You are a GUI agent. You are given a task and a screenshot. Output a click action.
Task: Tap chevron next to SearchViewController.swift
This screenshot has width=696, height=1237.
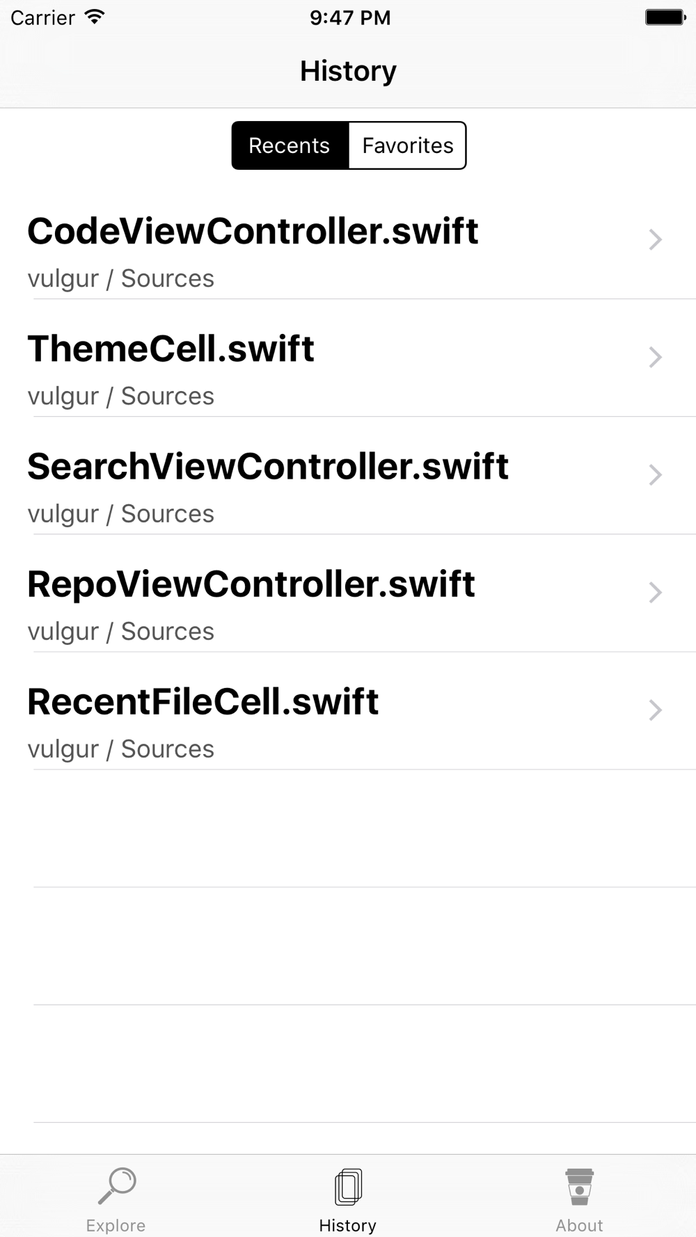tap(655, 474)
